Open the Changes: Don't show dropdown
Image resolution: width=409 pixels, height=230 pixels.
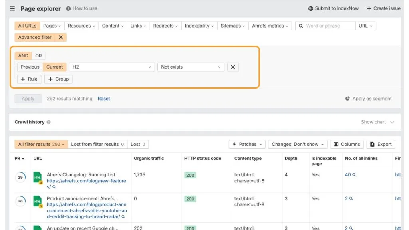pyautogui.click(x=298, y=144)
